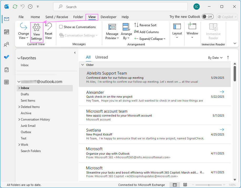Open the Archive folder
The image size is (241, 188).
[x=26, y=113]
